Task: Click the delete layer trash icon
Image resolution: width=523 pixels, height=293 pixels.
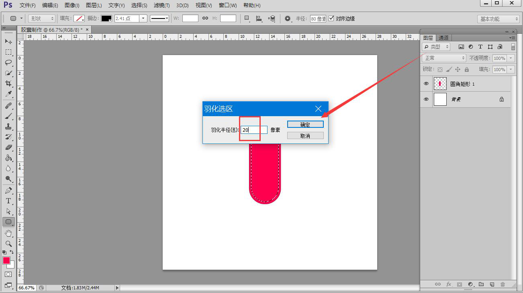Action: tap(503, 285)
